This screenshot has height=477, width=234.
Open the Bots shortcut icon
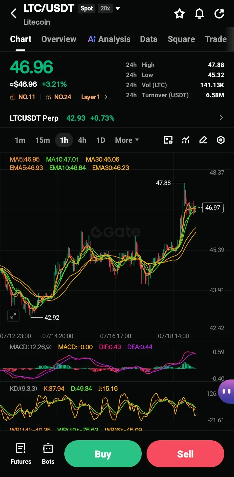point(48,454)
